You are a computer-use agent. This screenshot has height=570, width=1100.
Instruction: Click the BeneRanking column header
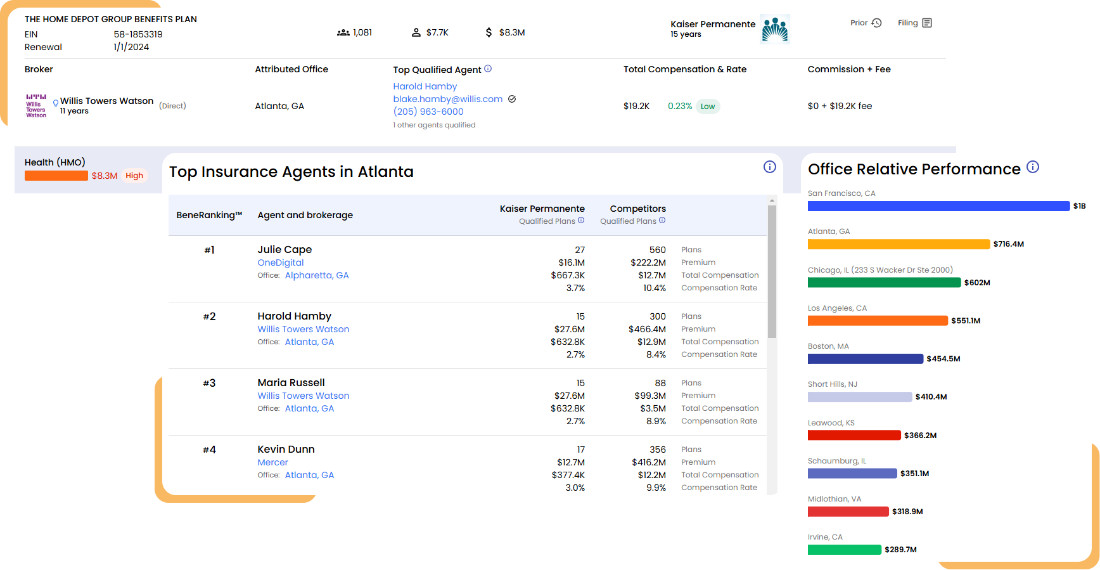(x=209, y=215)
